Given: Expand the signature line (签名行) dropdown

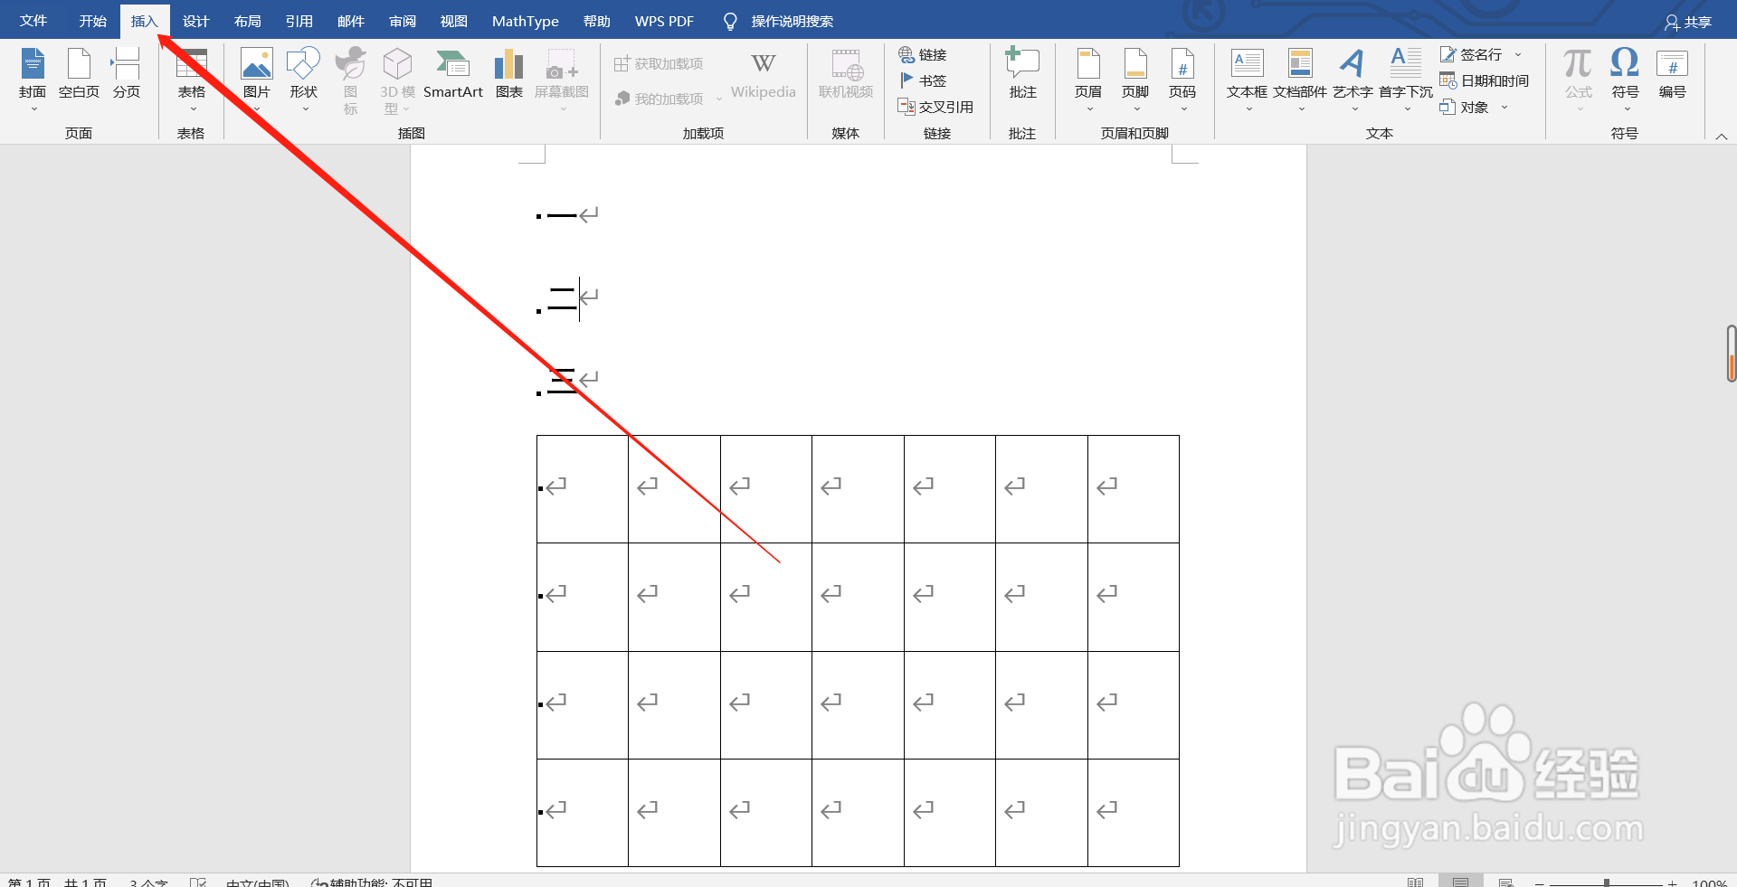Looking at the screenshot, I should click(x=1519, y=55).
